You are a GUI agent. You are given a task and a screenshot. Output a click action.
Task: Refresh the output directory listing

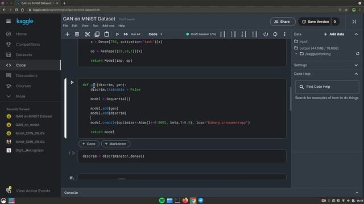358,54
